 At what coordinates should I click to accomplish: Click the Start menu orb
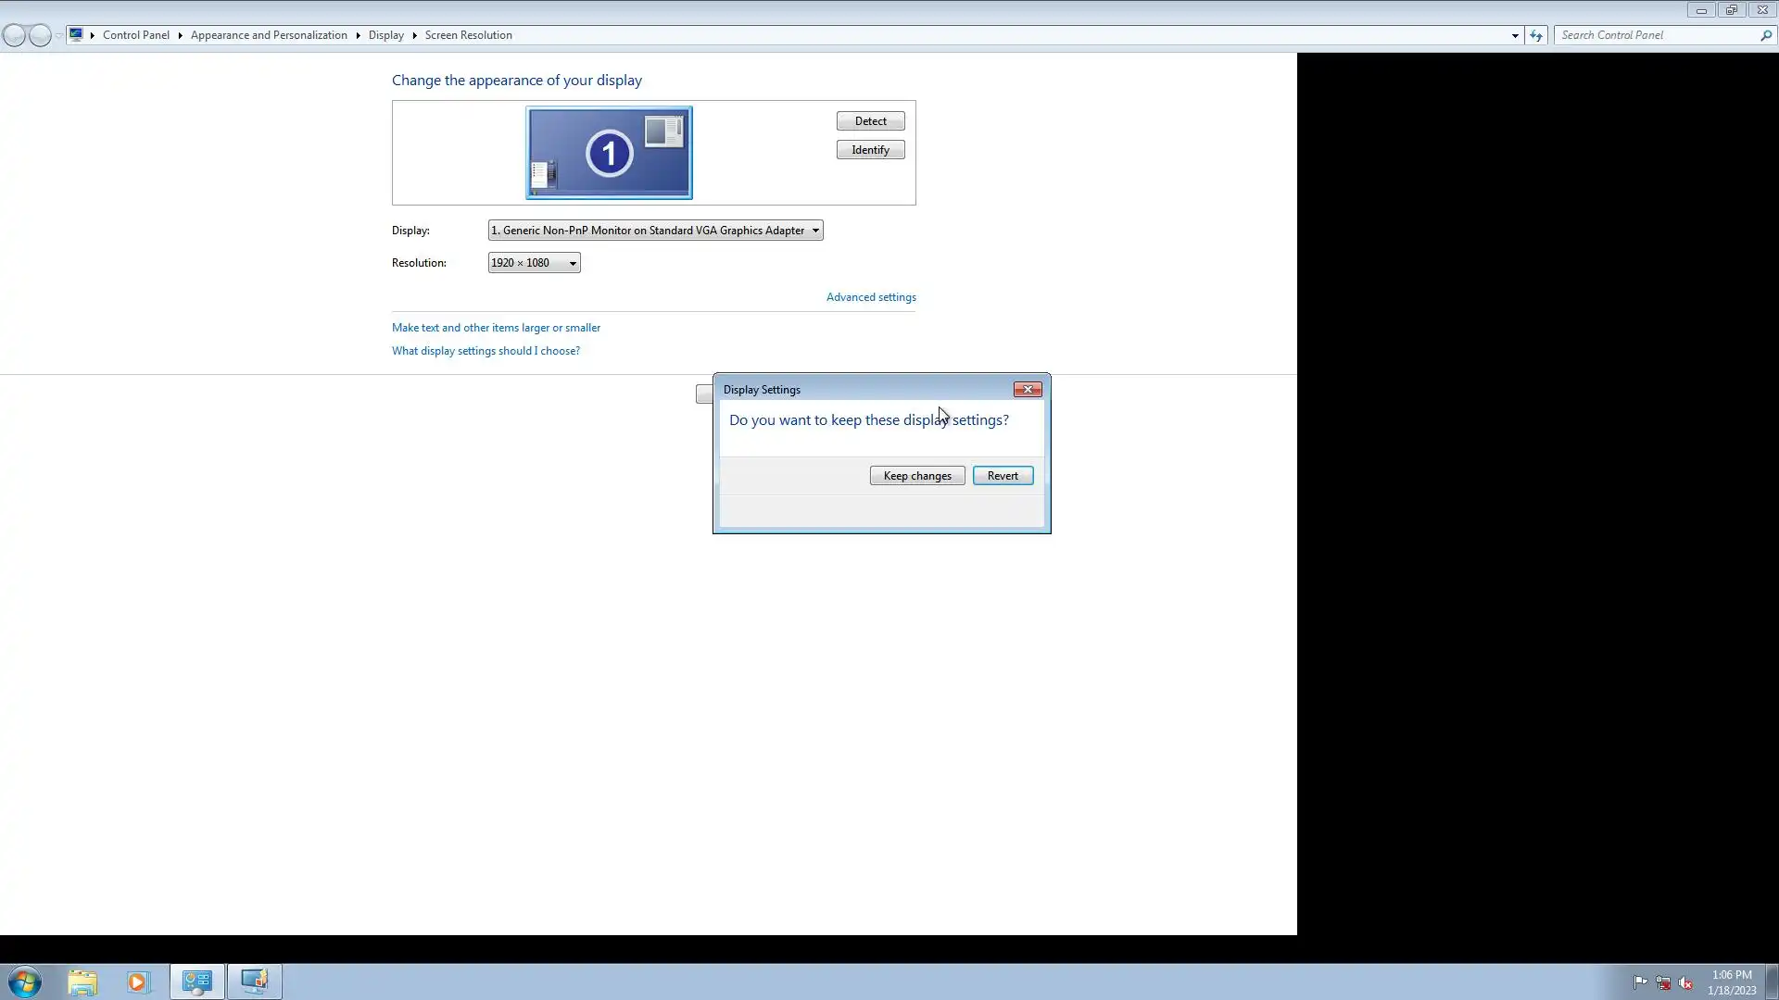(x=25, y=981)
